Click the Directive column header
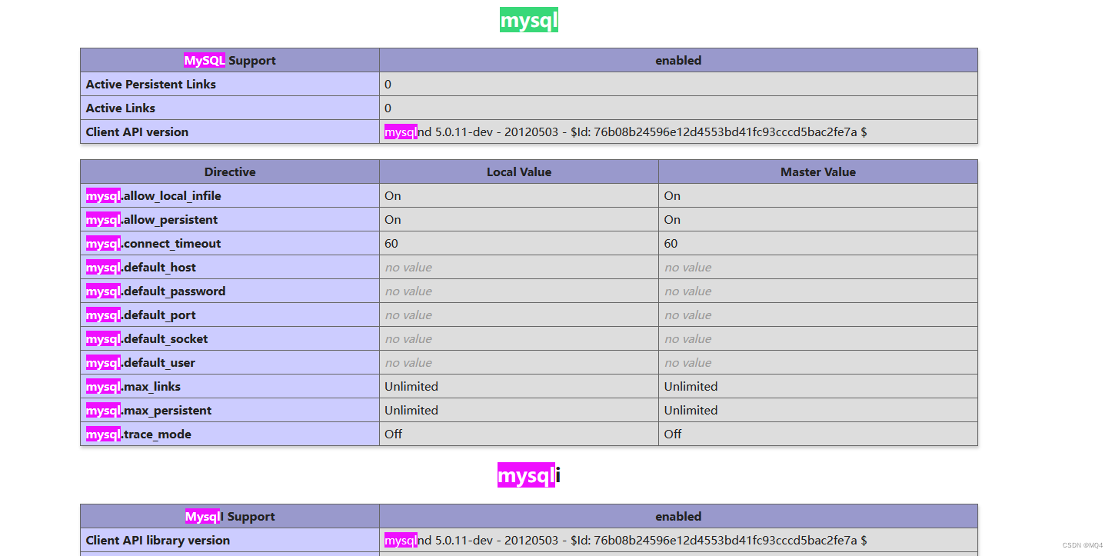Viewport: 1115px width, 556px height. pyautogui.click(x=229, y=171)
